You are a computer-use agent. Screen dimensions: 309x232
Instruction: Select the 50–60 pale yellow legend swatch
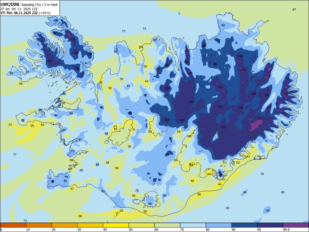point(142,225)
